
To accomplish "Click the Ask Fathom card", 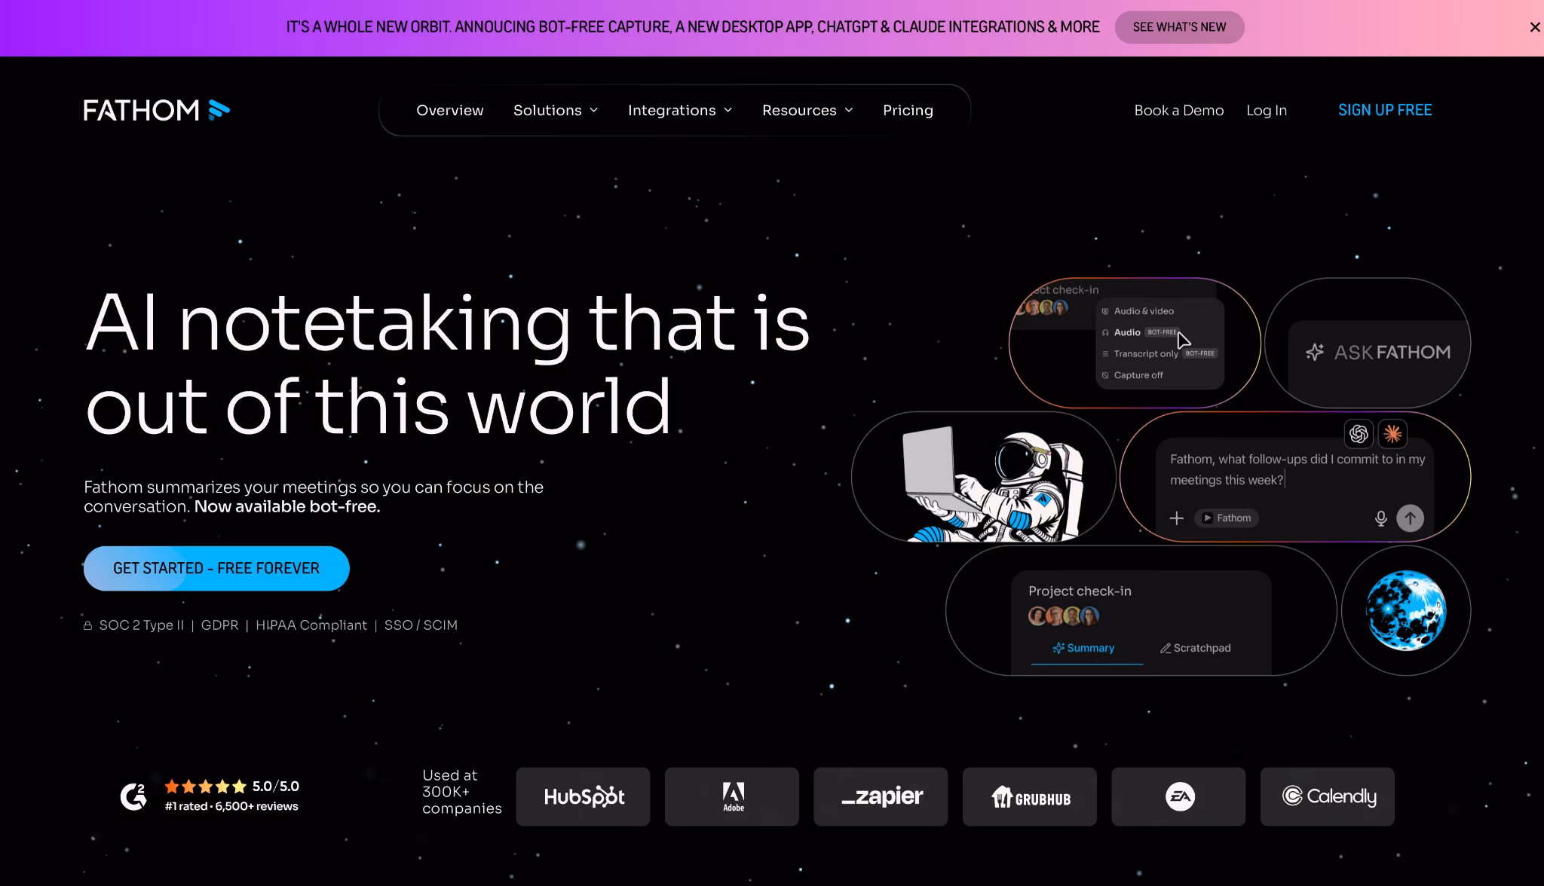I will click(1368, 343).
